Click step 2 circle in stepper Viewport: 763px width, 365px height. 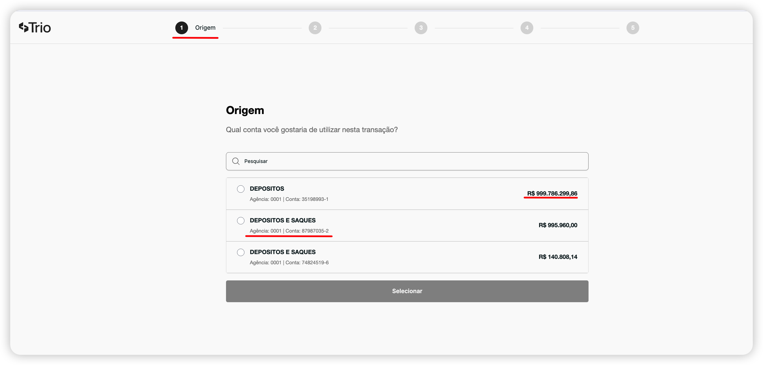pos(315,28)
